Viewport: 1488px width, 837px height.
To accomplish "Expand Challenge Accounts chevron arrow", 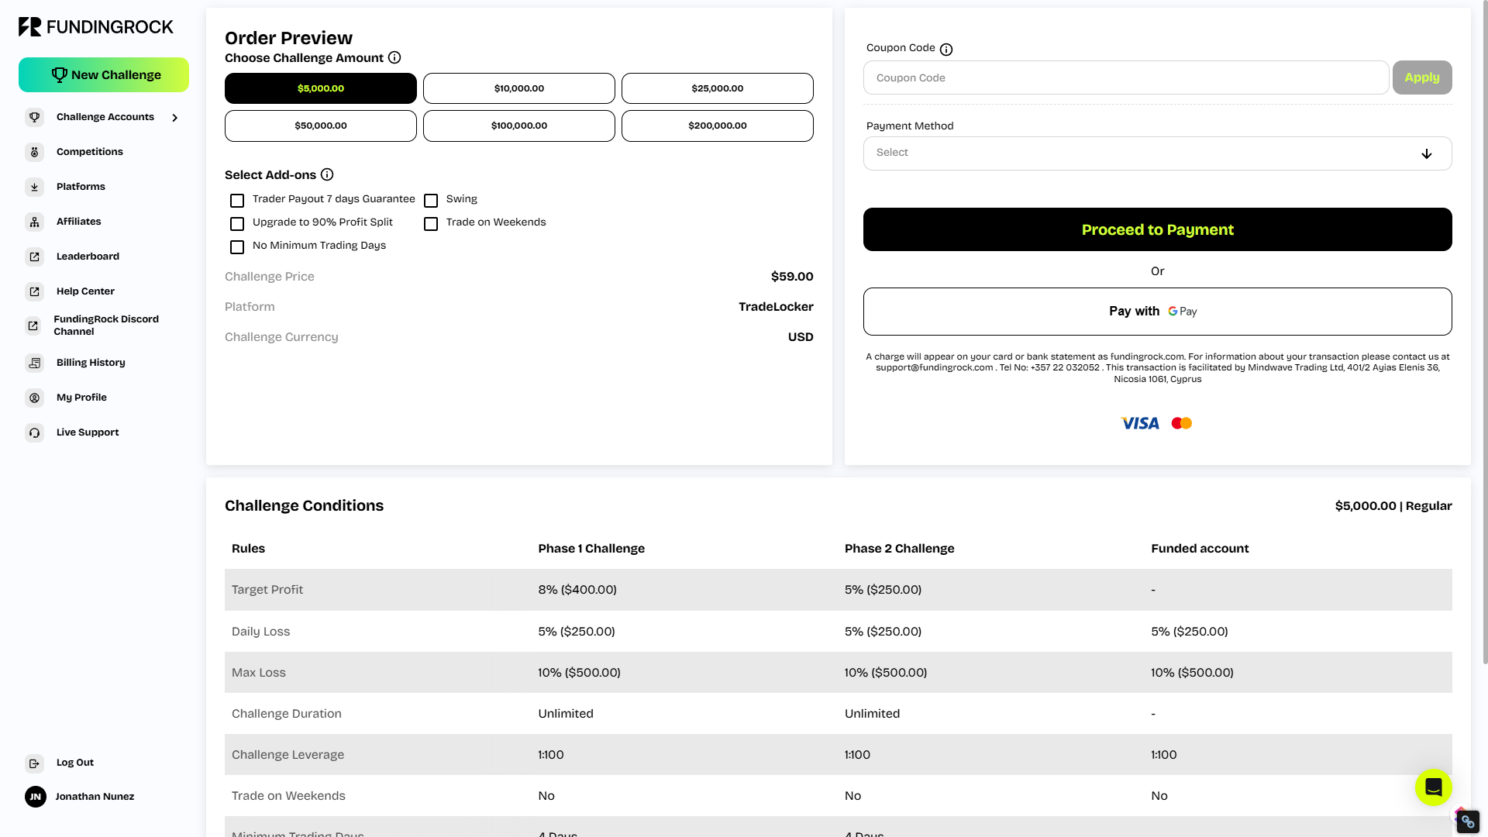I will pos(175,118).
